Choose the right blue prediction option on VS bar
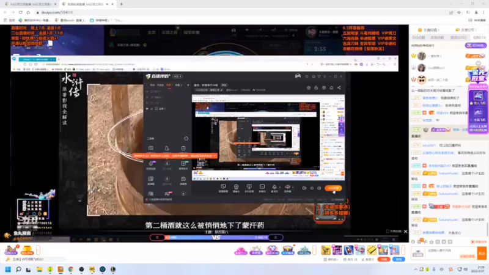Image resolution: width=489 pixels, height=275 pixels. 276,237
